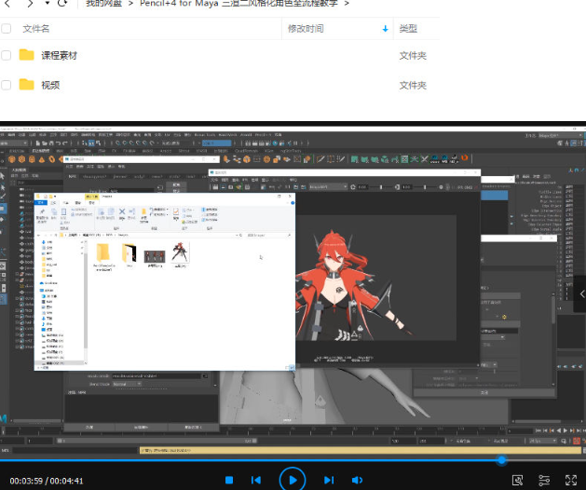The width and height of the screenshot is (586, 490).
Task: Open the 视频 folder name
Action: [x=50, y=85]
